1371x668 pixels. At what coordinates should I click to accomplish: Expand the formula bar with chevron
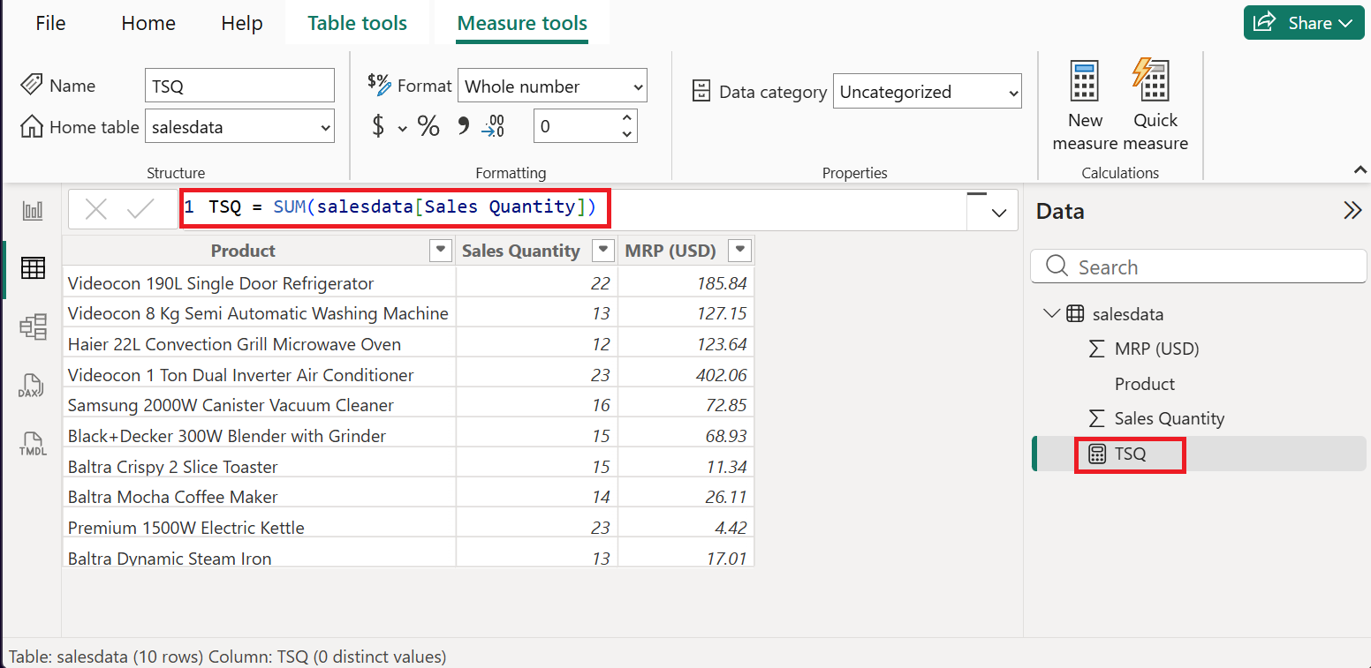click(999, 212)
